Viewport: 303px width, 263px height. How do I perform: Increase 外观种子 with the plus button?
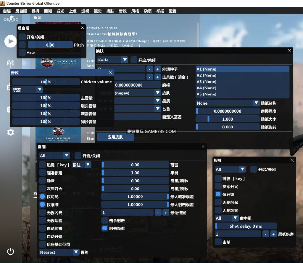pos(157,69)
